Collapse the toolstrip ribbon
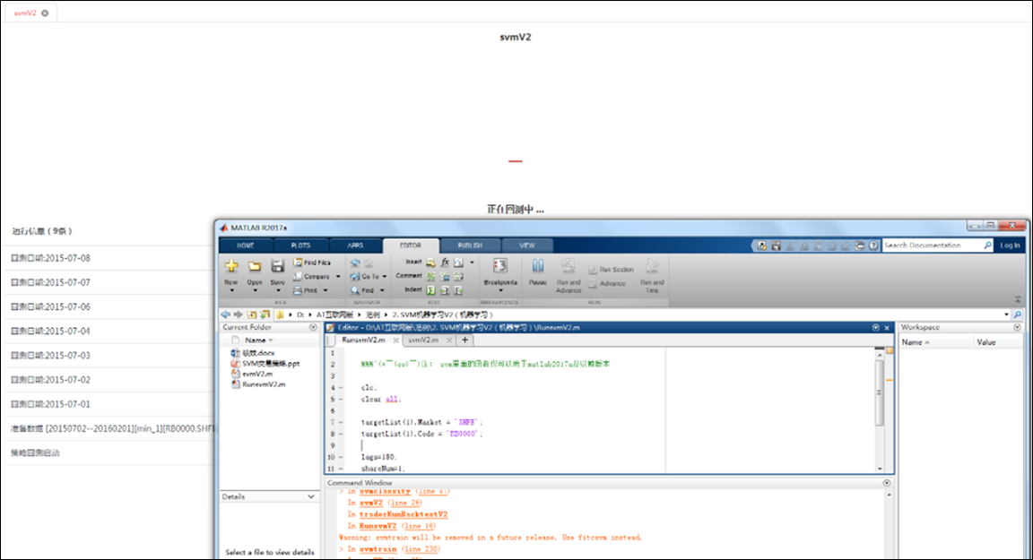The width and height of the screenshot is (1033, 560). tap(1018, 299)
